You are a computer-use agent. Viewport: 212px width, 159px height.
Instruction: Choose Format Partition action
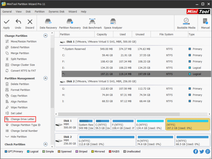click(x=18, y=90)
